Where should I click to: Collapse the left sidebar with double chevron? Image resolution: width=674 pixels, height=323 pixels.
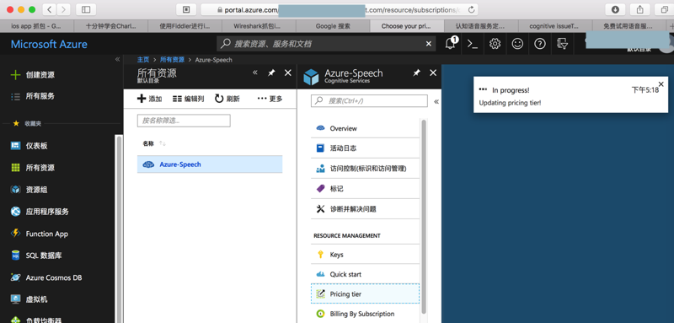tap(117, 59)
